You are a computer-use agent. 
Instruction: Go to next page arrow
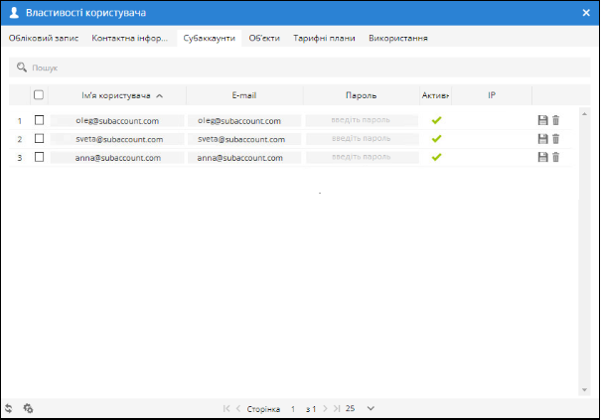coord(325,408)
